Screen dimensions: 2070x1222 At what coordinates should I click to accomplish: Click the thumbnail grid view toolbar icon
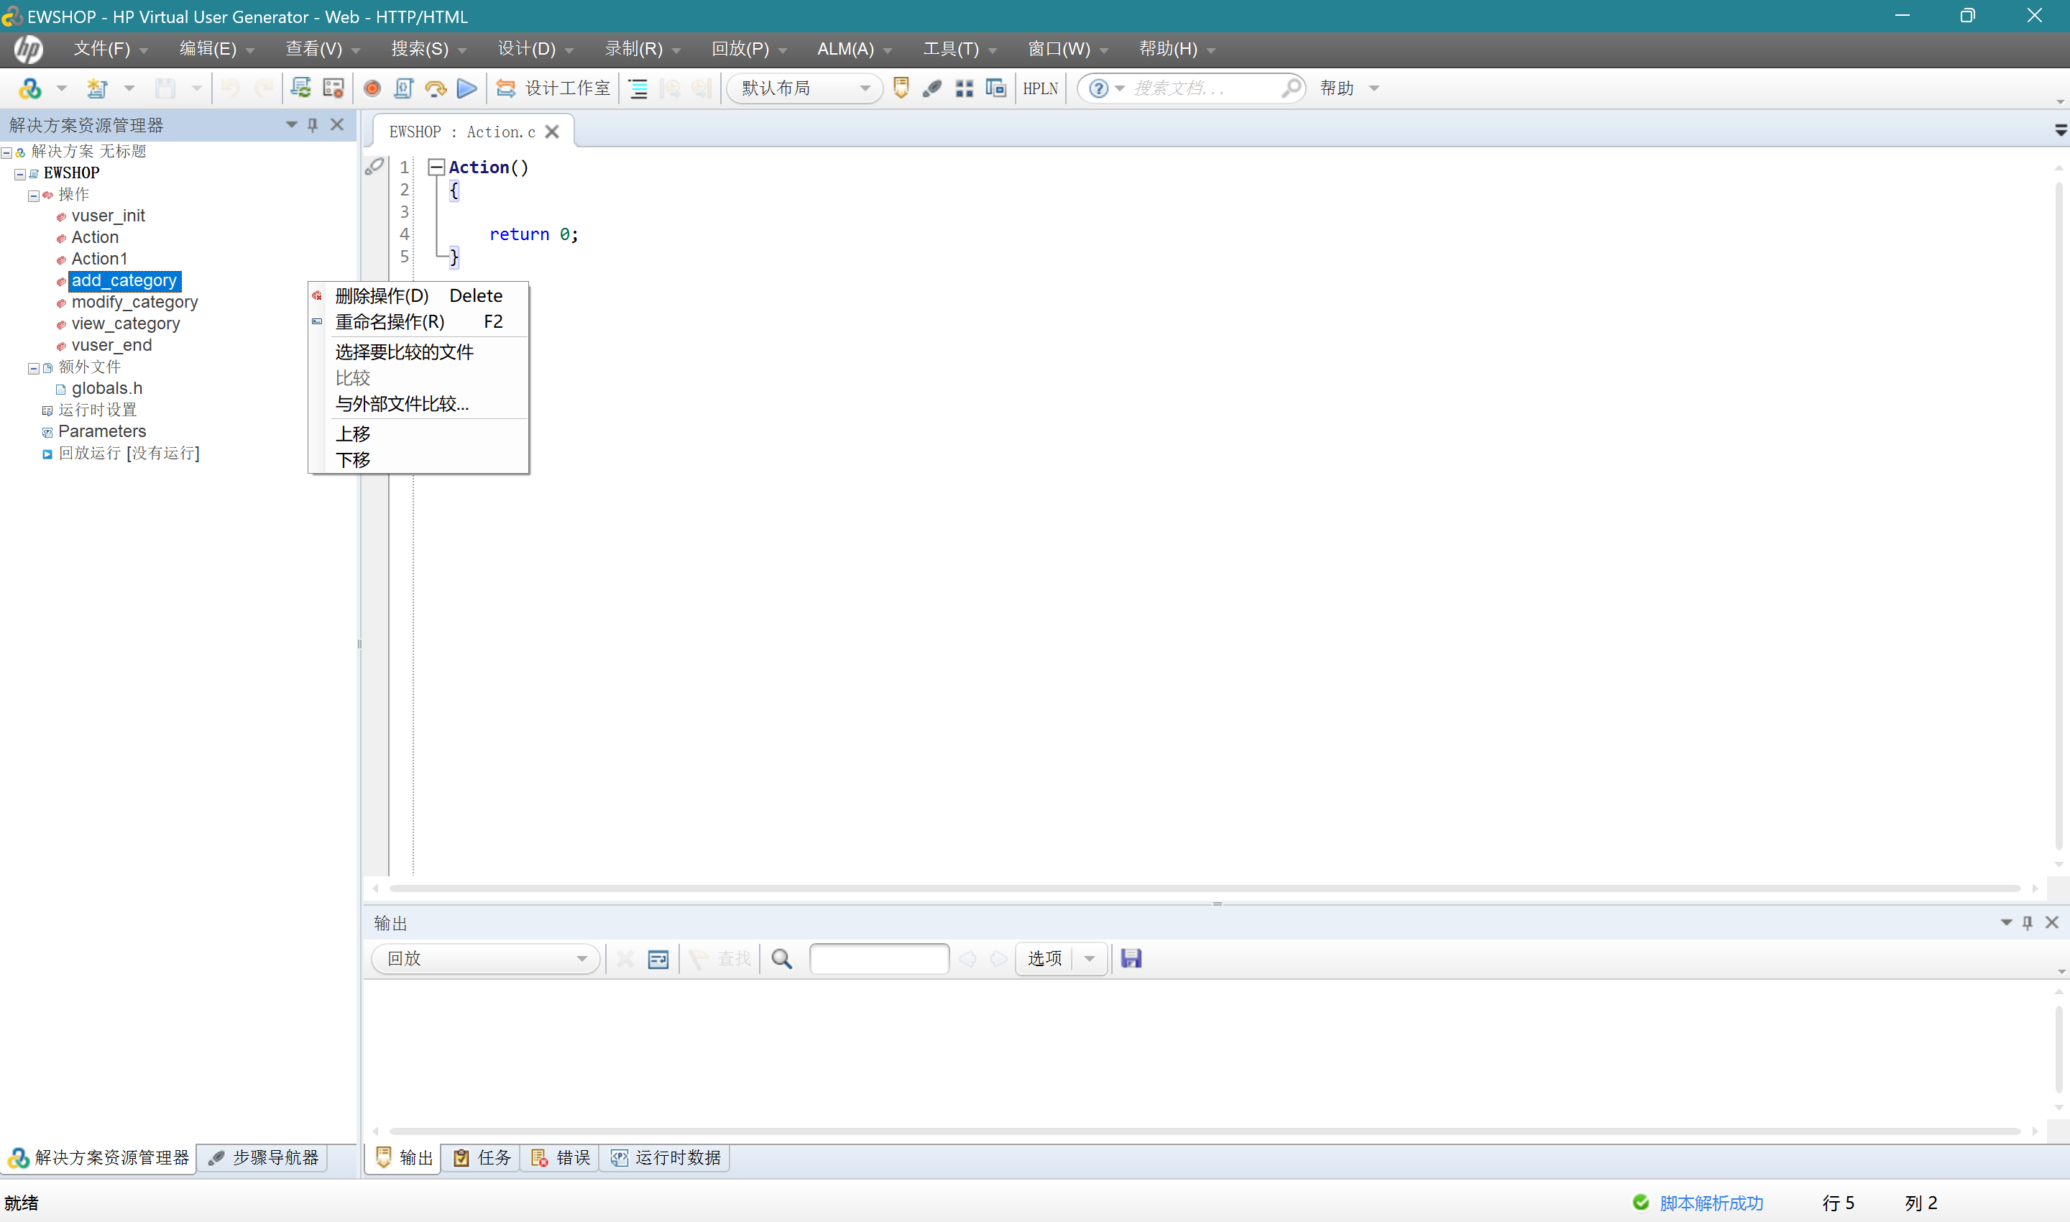[x=964, y=88]
